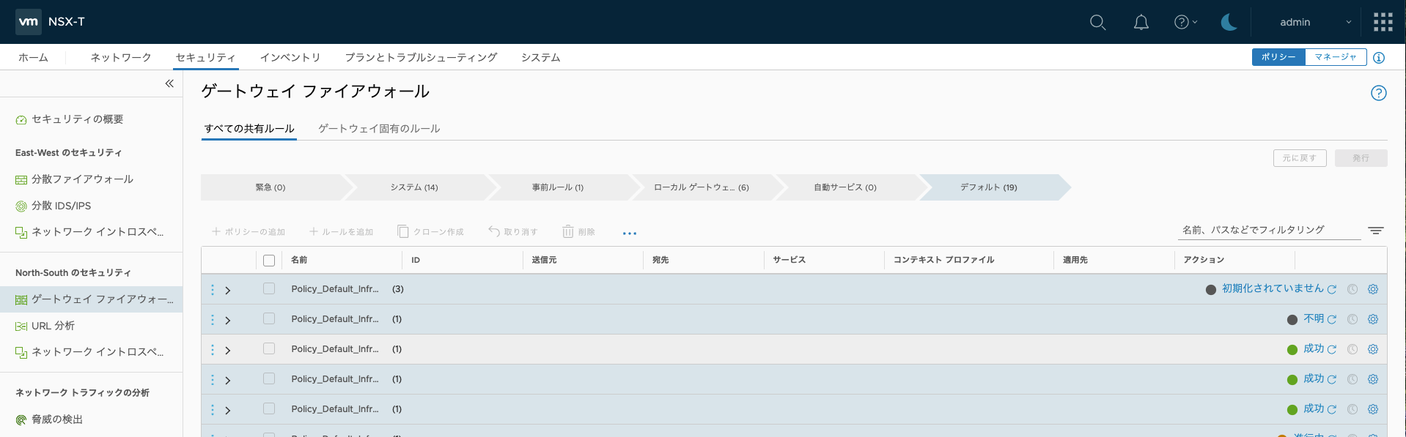Viewport: 1406px width, 437px height.
Task: Toggle the select-all checkbox in table header
Action: coord(269,261)
